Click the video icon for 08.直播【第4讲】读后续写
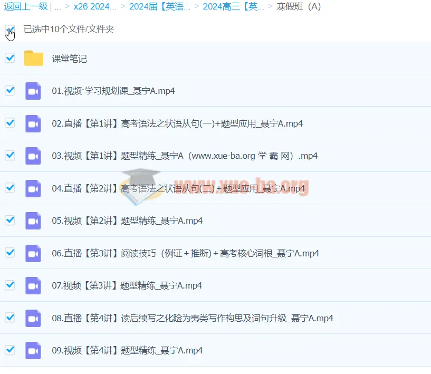 pyautogui.click(x=33, y=318)
